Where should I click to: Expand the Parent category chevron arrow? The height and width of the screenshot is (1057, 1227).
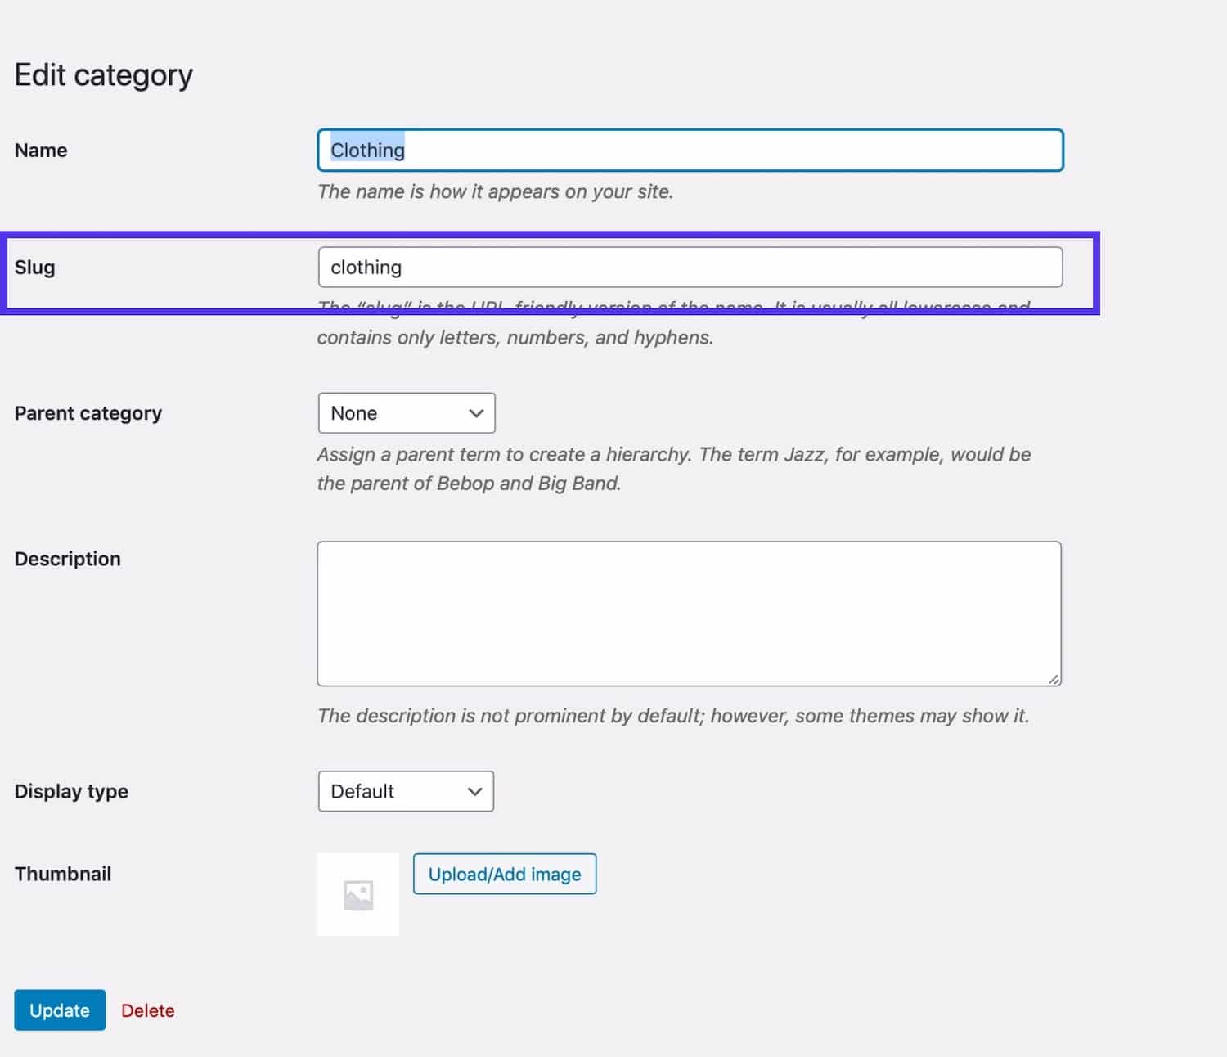click(475, 413)
